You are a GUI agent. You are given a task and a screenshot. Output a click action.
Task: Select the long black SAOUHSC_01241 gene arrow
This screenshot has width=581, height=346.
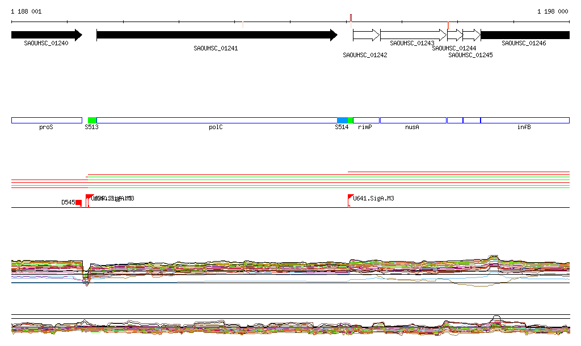pyautogui.click(x=216, y=35)
